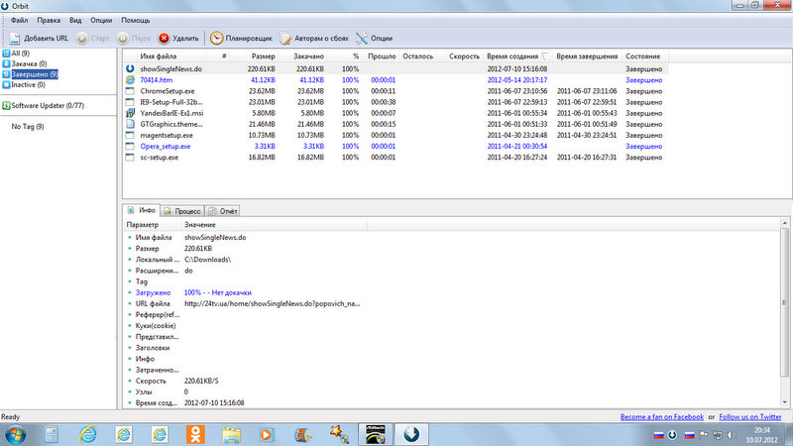The image size is (793, 446).
Task: Open the Помощь menu
Action: (x=136, y=20)
